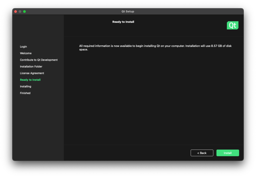Open Contribute to Qt Development step

click(x=39, y=60)
